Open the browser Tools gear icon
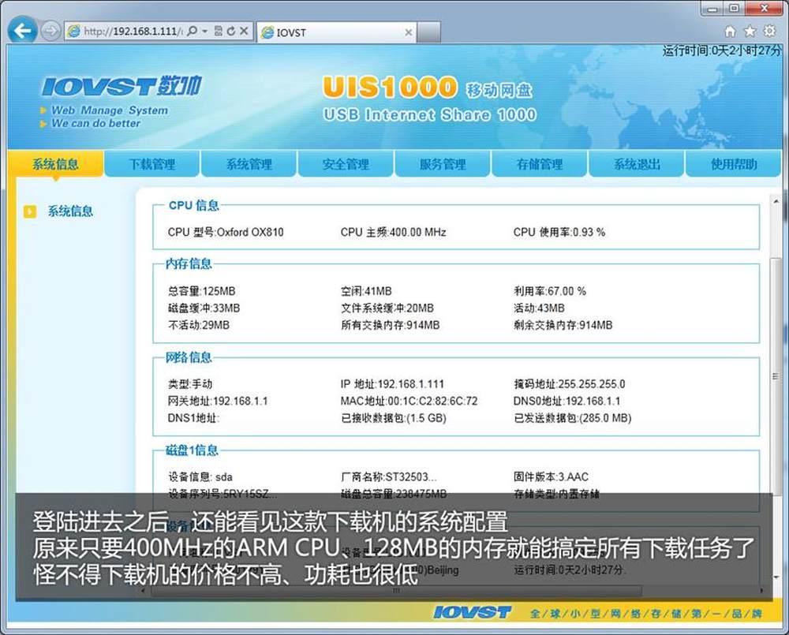Viewport: 789px width, 635px height. [x=770, y=32]
